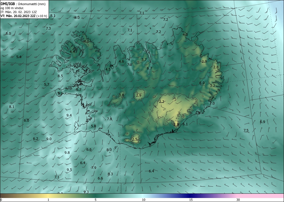Click the 10 label on the color scale

pyautogui.click(x=143, y=200)
